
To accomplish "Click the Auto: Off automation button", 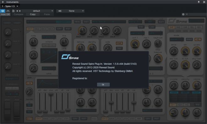I will click(x=5, y=14).
